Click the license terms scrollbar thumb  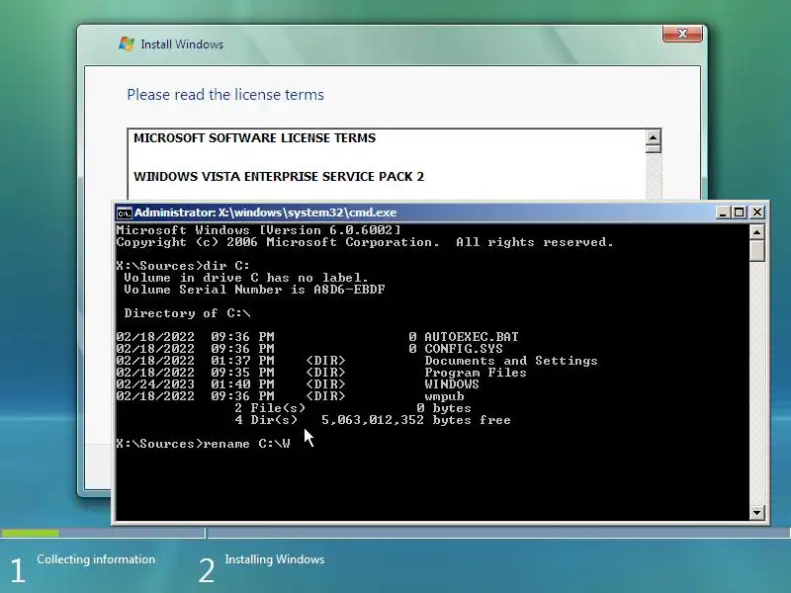[x=653, y=149]
